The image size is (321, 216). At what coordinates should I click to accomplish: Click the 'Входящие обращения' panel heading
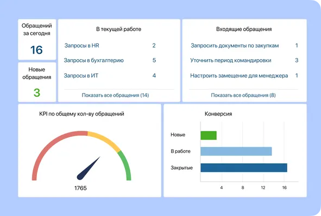click(244, 29)
